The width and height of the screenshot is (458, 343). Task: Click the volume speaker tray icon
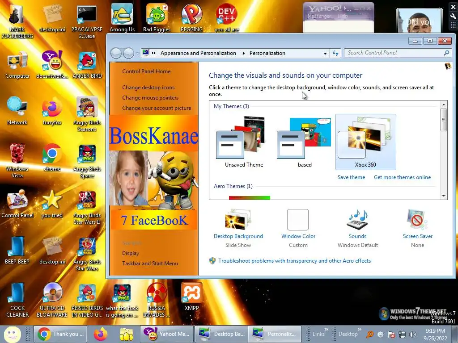coord(413,335)
